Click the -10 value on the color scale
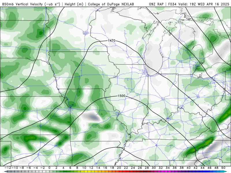 [x=15, y=168]
